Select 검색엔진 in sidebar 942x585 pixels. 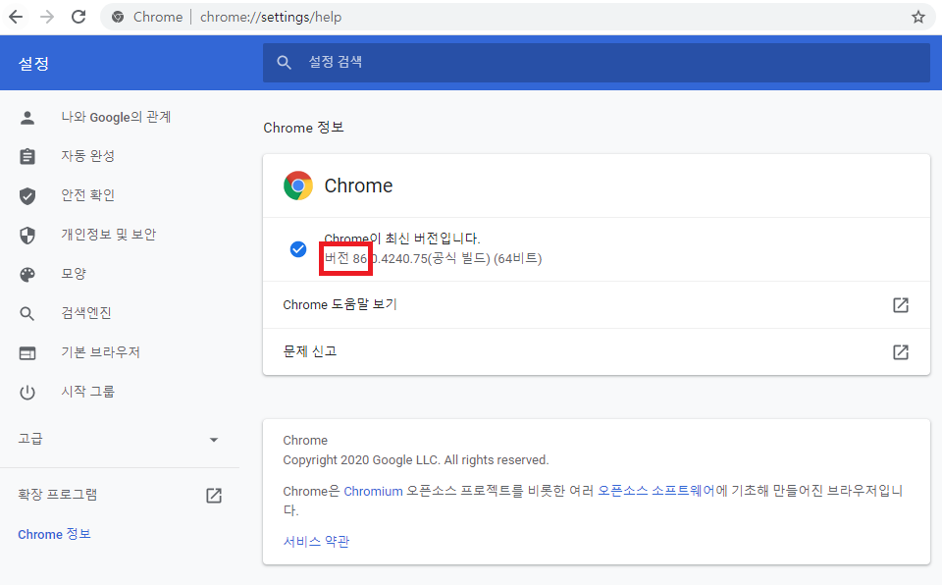tap(86, 313)
